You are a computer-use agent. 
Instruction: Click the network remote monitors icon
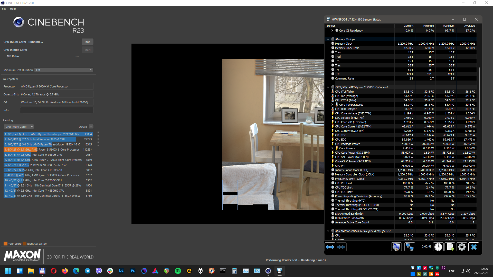click(410, 247)
